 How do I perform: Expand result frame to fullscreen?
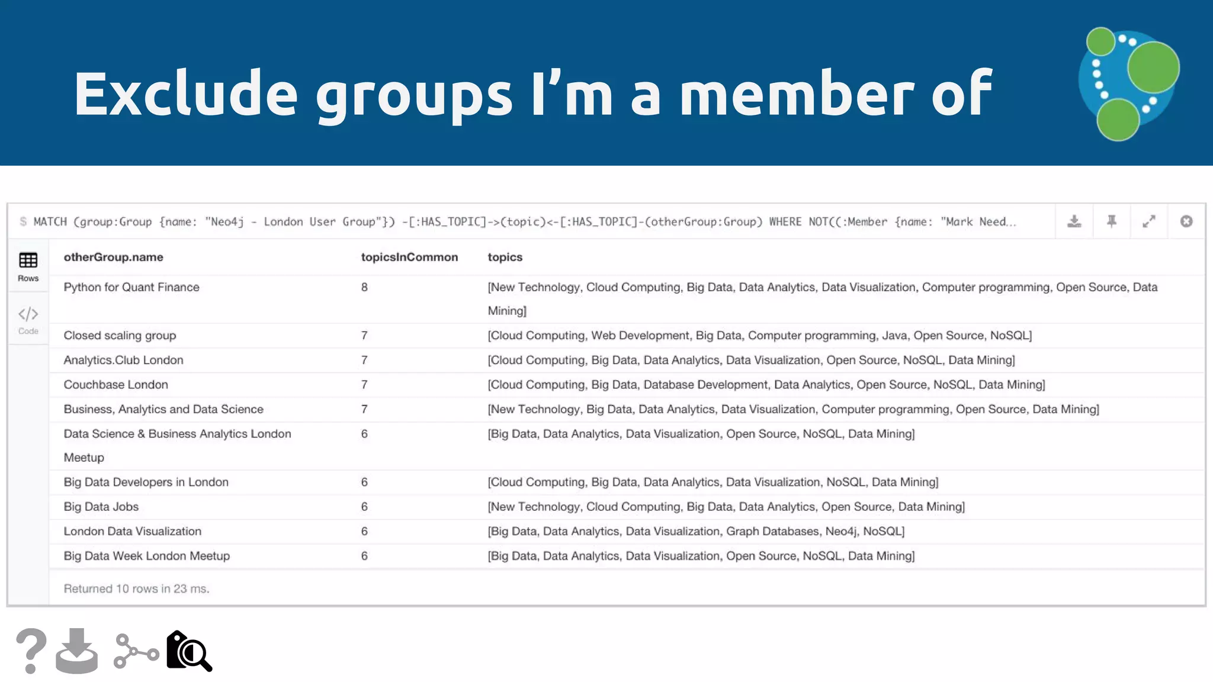click(1149, 221)
